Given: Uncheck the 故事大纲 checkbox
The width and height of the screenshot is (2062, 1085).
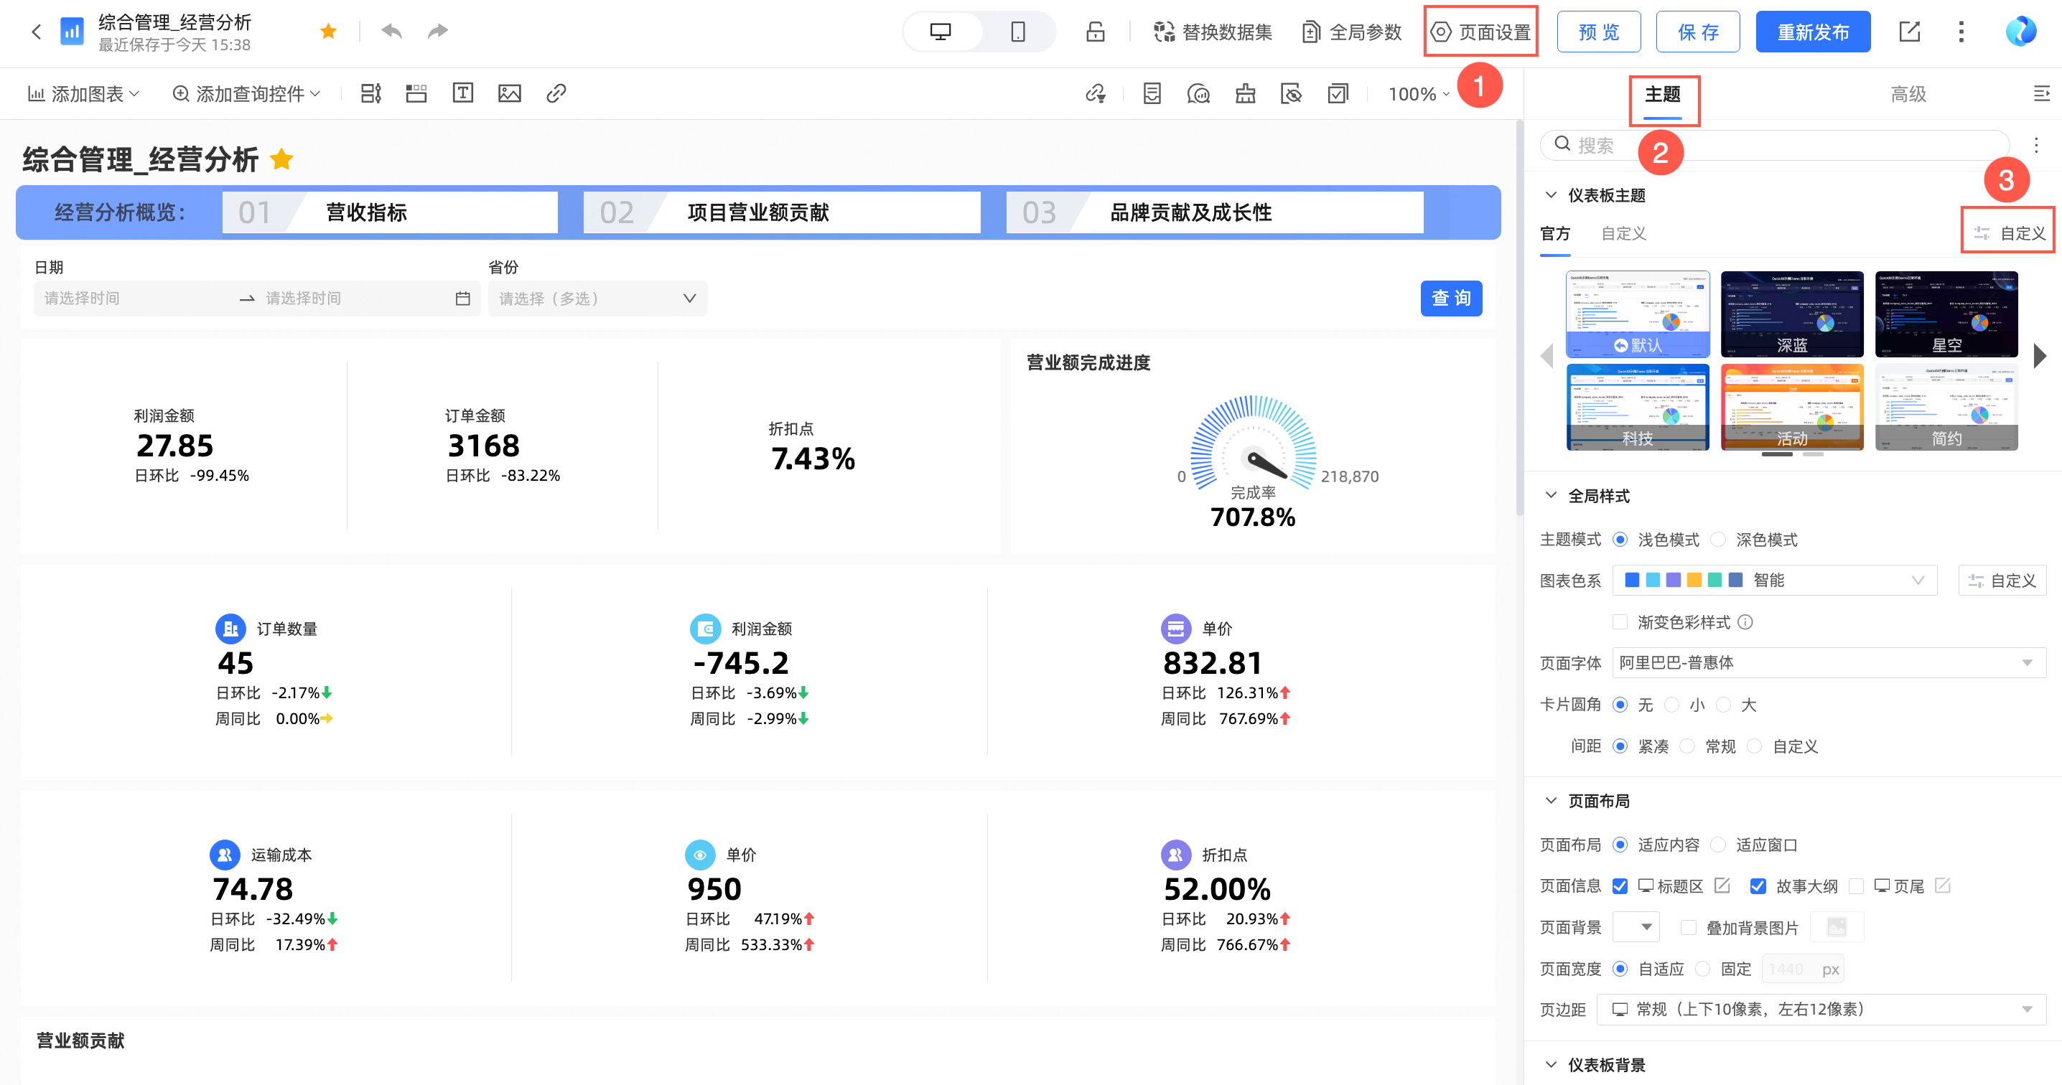Looking at the screenshot, I should (1758, 886).
